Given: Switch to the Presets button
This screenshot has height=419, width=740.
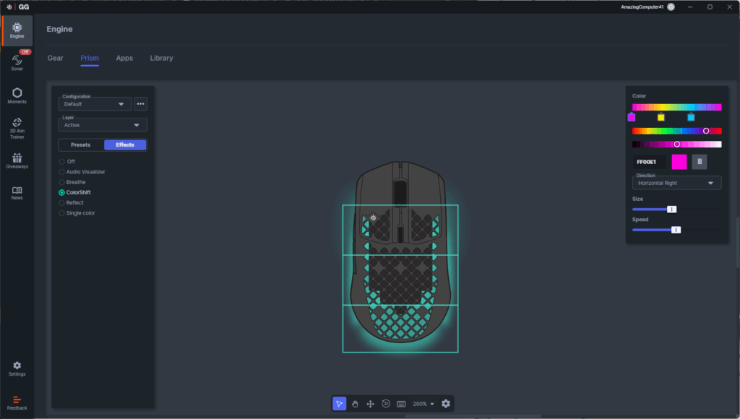Looking at the screenshot, I should (81, 144).
